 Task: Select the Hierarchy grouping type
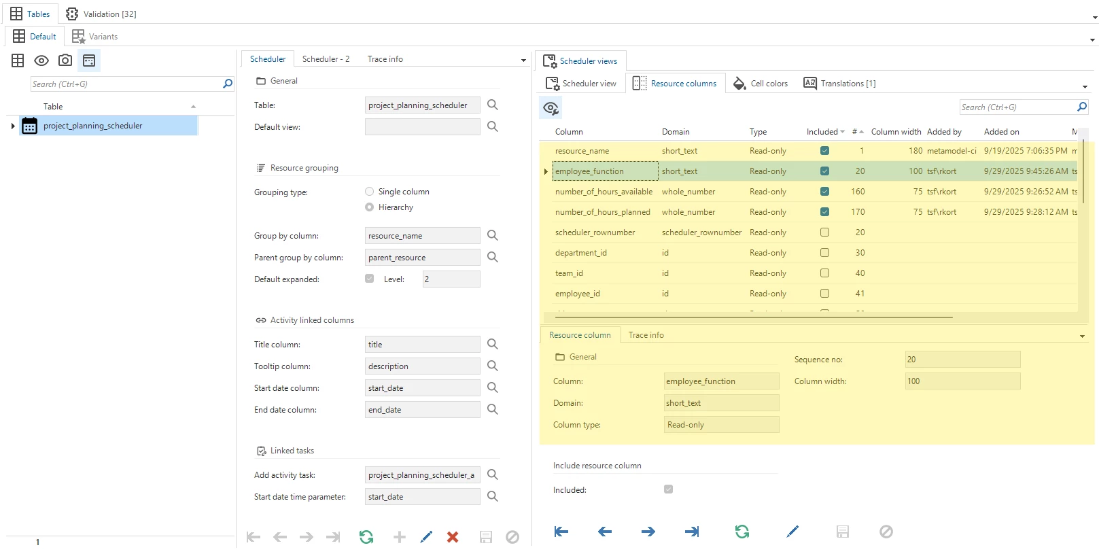coord(370,207)
